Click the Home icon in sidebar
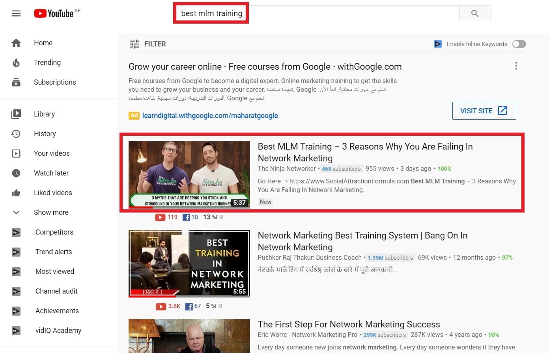The height and width of the screenshot is (353, 549). coord(16,43)
